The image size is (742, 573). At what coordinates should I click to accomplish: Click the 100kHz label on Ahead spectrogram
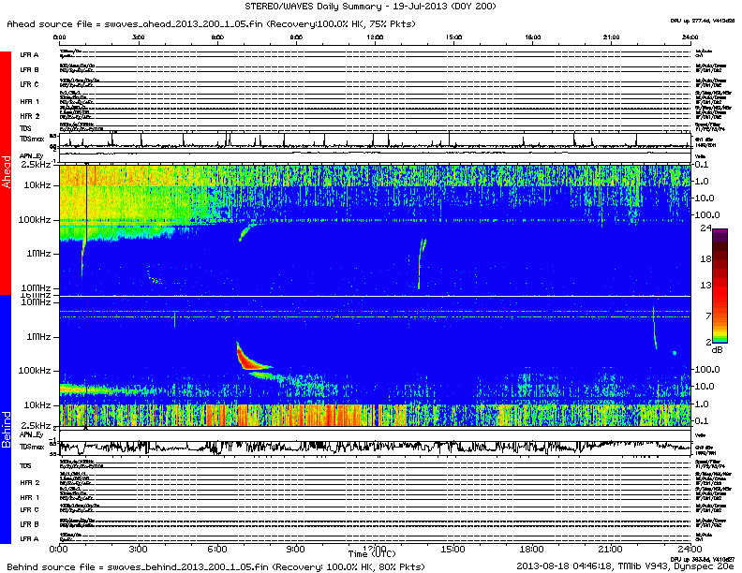click(x=38, y=219)
